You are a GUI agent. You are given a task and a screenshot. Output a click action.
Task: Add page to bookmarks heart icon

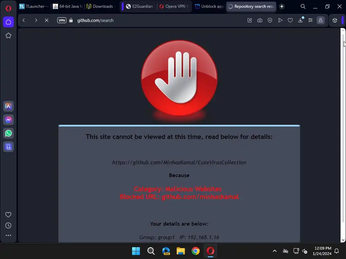pos(290,20)
